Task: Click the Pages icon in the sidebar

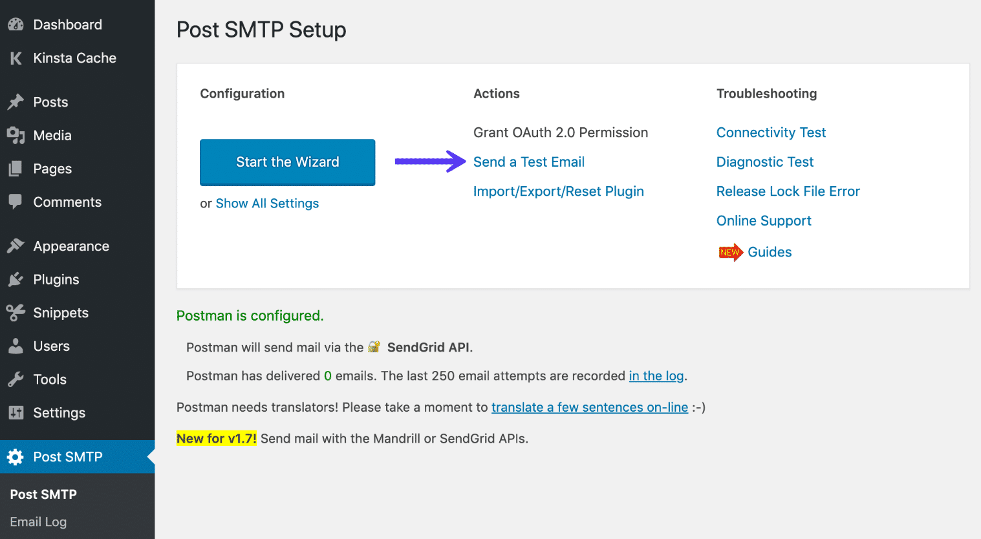Action: (x=16, y=168)
